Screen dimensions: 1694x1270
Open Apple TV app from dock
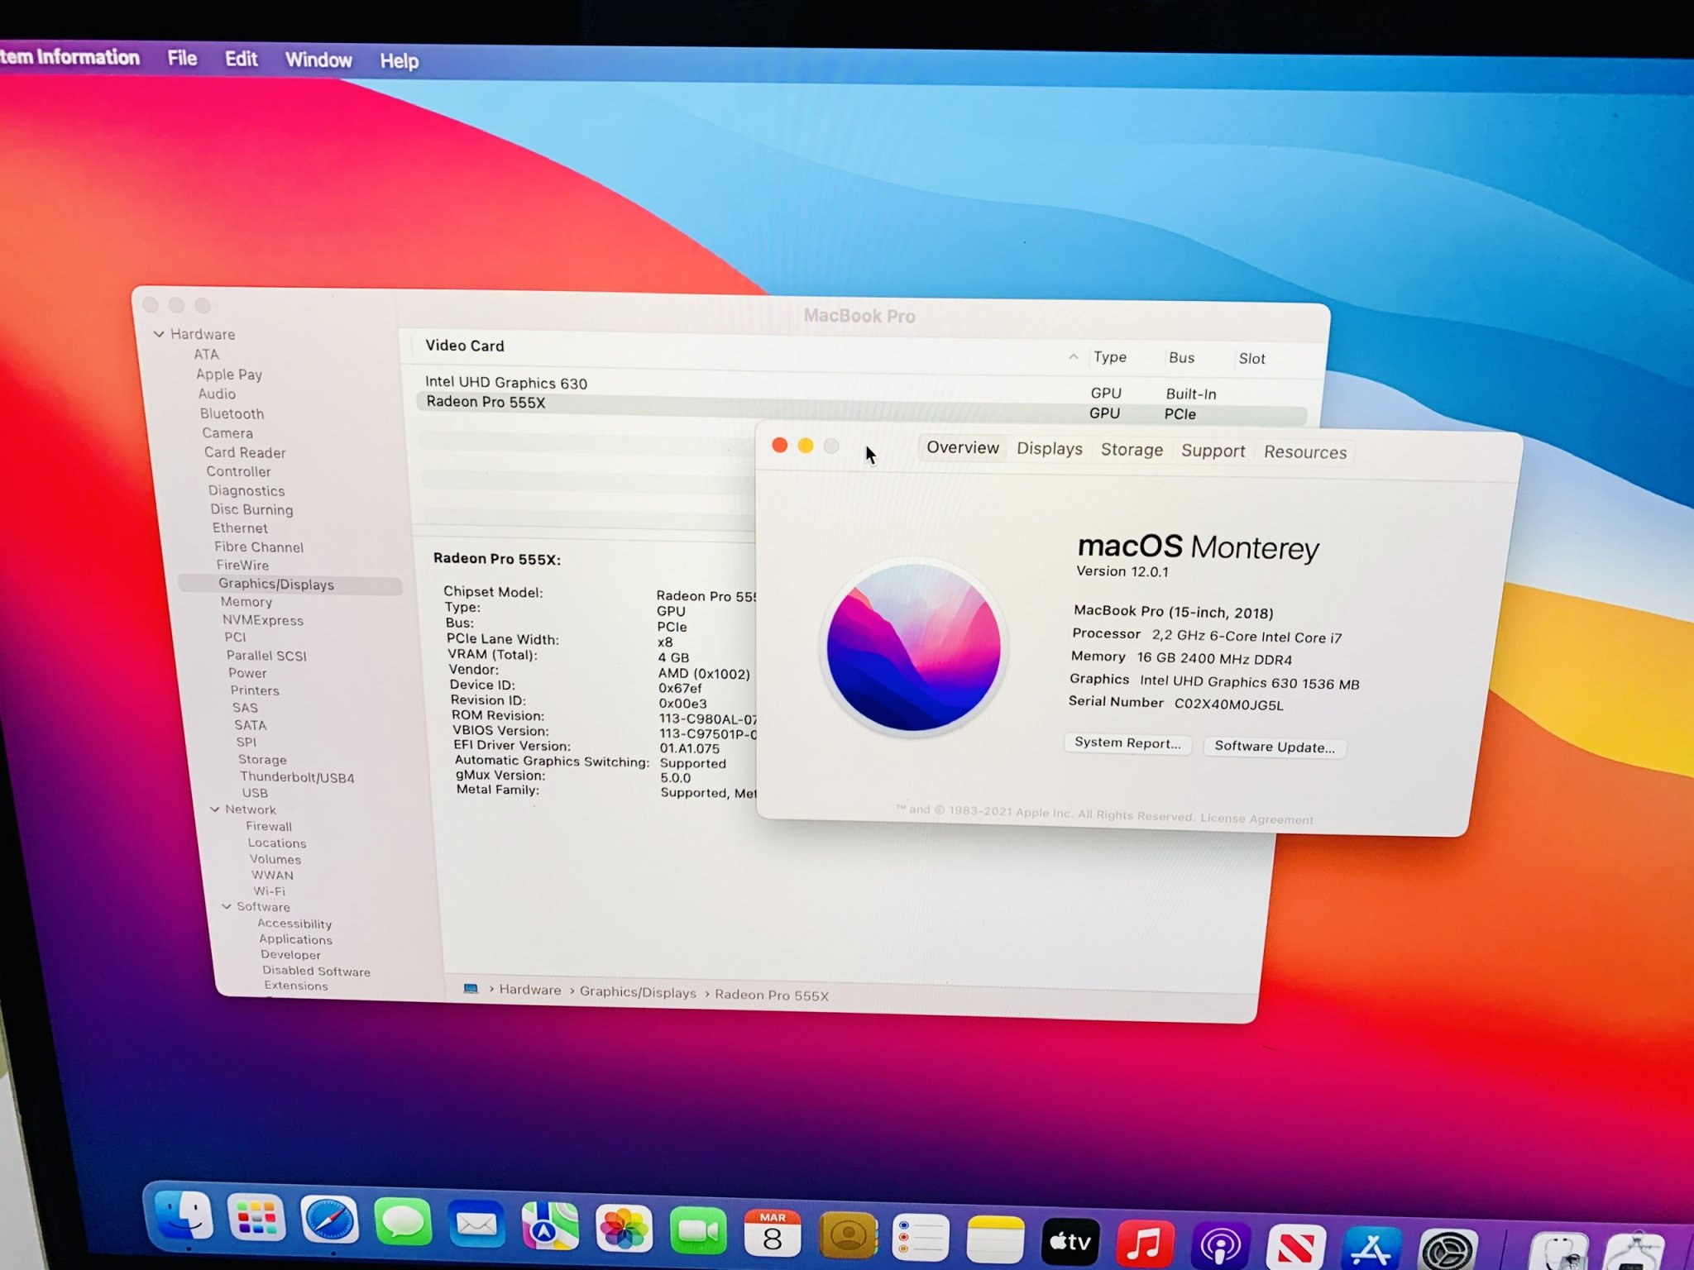pos(1070,1241)
